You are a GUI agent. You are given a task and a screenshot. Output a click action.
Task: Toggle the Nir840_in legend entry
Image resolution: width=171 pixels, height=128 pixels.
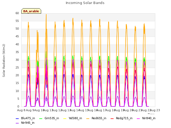146,118
